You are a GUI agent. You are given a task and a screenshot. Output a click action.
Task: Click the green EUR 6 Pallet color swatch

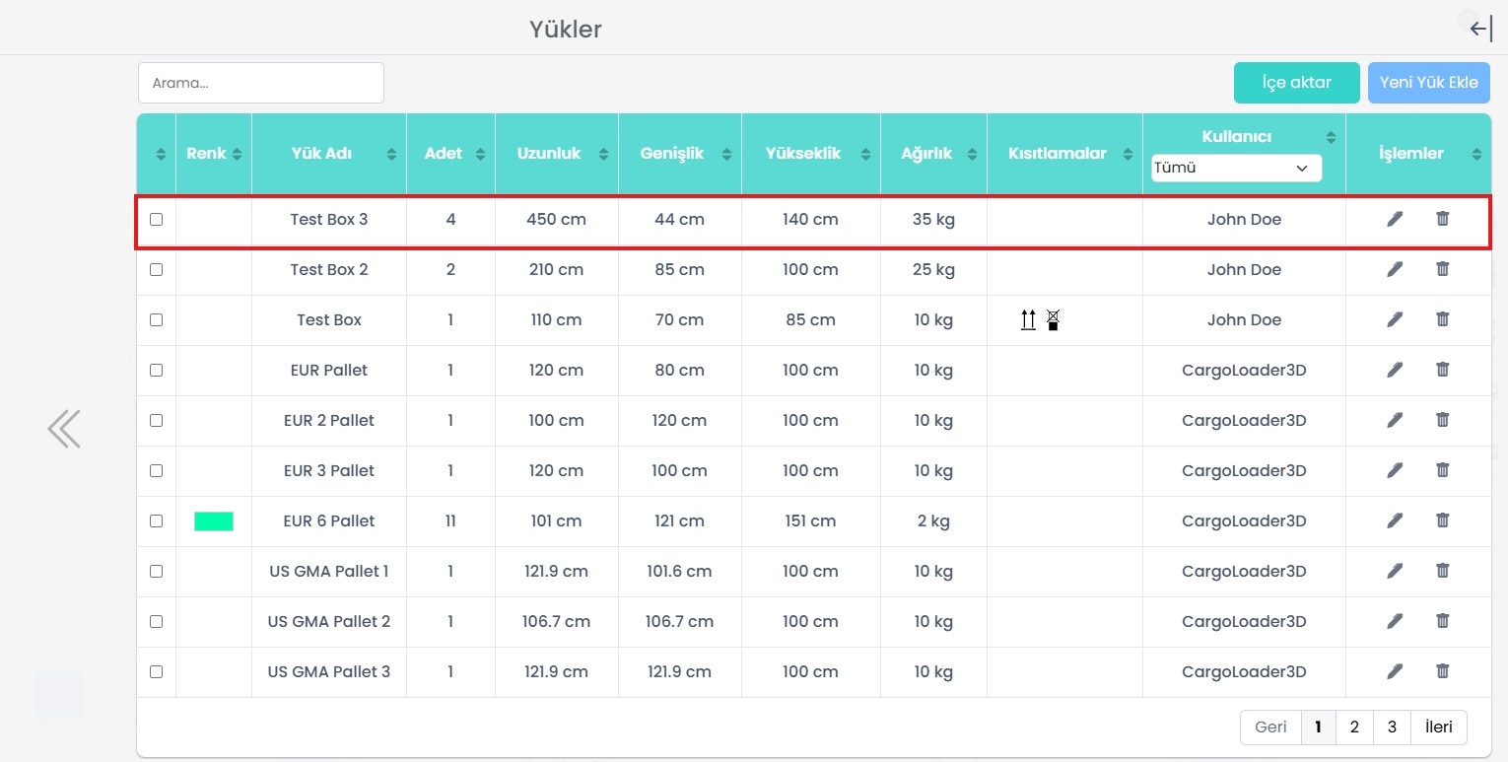pyautogui.click(x=214, y=521)
